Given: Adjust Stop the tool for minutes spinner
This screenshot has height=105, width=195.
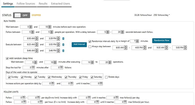Looking at the screenshot, I should tap(29, 67).
